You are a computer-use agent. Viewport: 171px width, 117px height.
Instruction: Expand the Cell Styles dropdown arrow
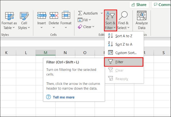[29, 28]
